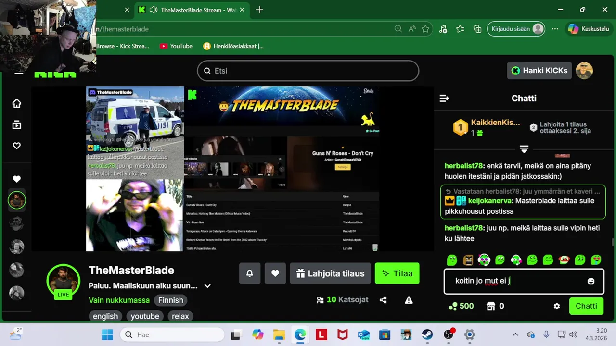Toggle notifications bell for TheMasterBlade
616x346 pixels.
pos(250,273)
